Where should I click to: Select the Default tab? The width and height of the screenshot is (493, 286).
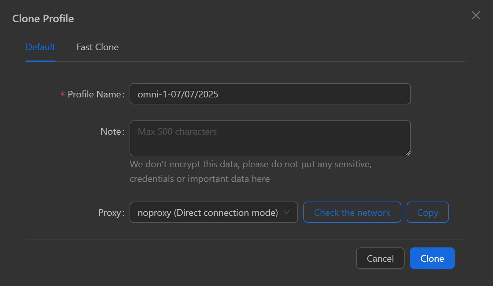pyautogui.click(x=40, y=47)
